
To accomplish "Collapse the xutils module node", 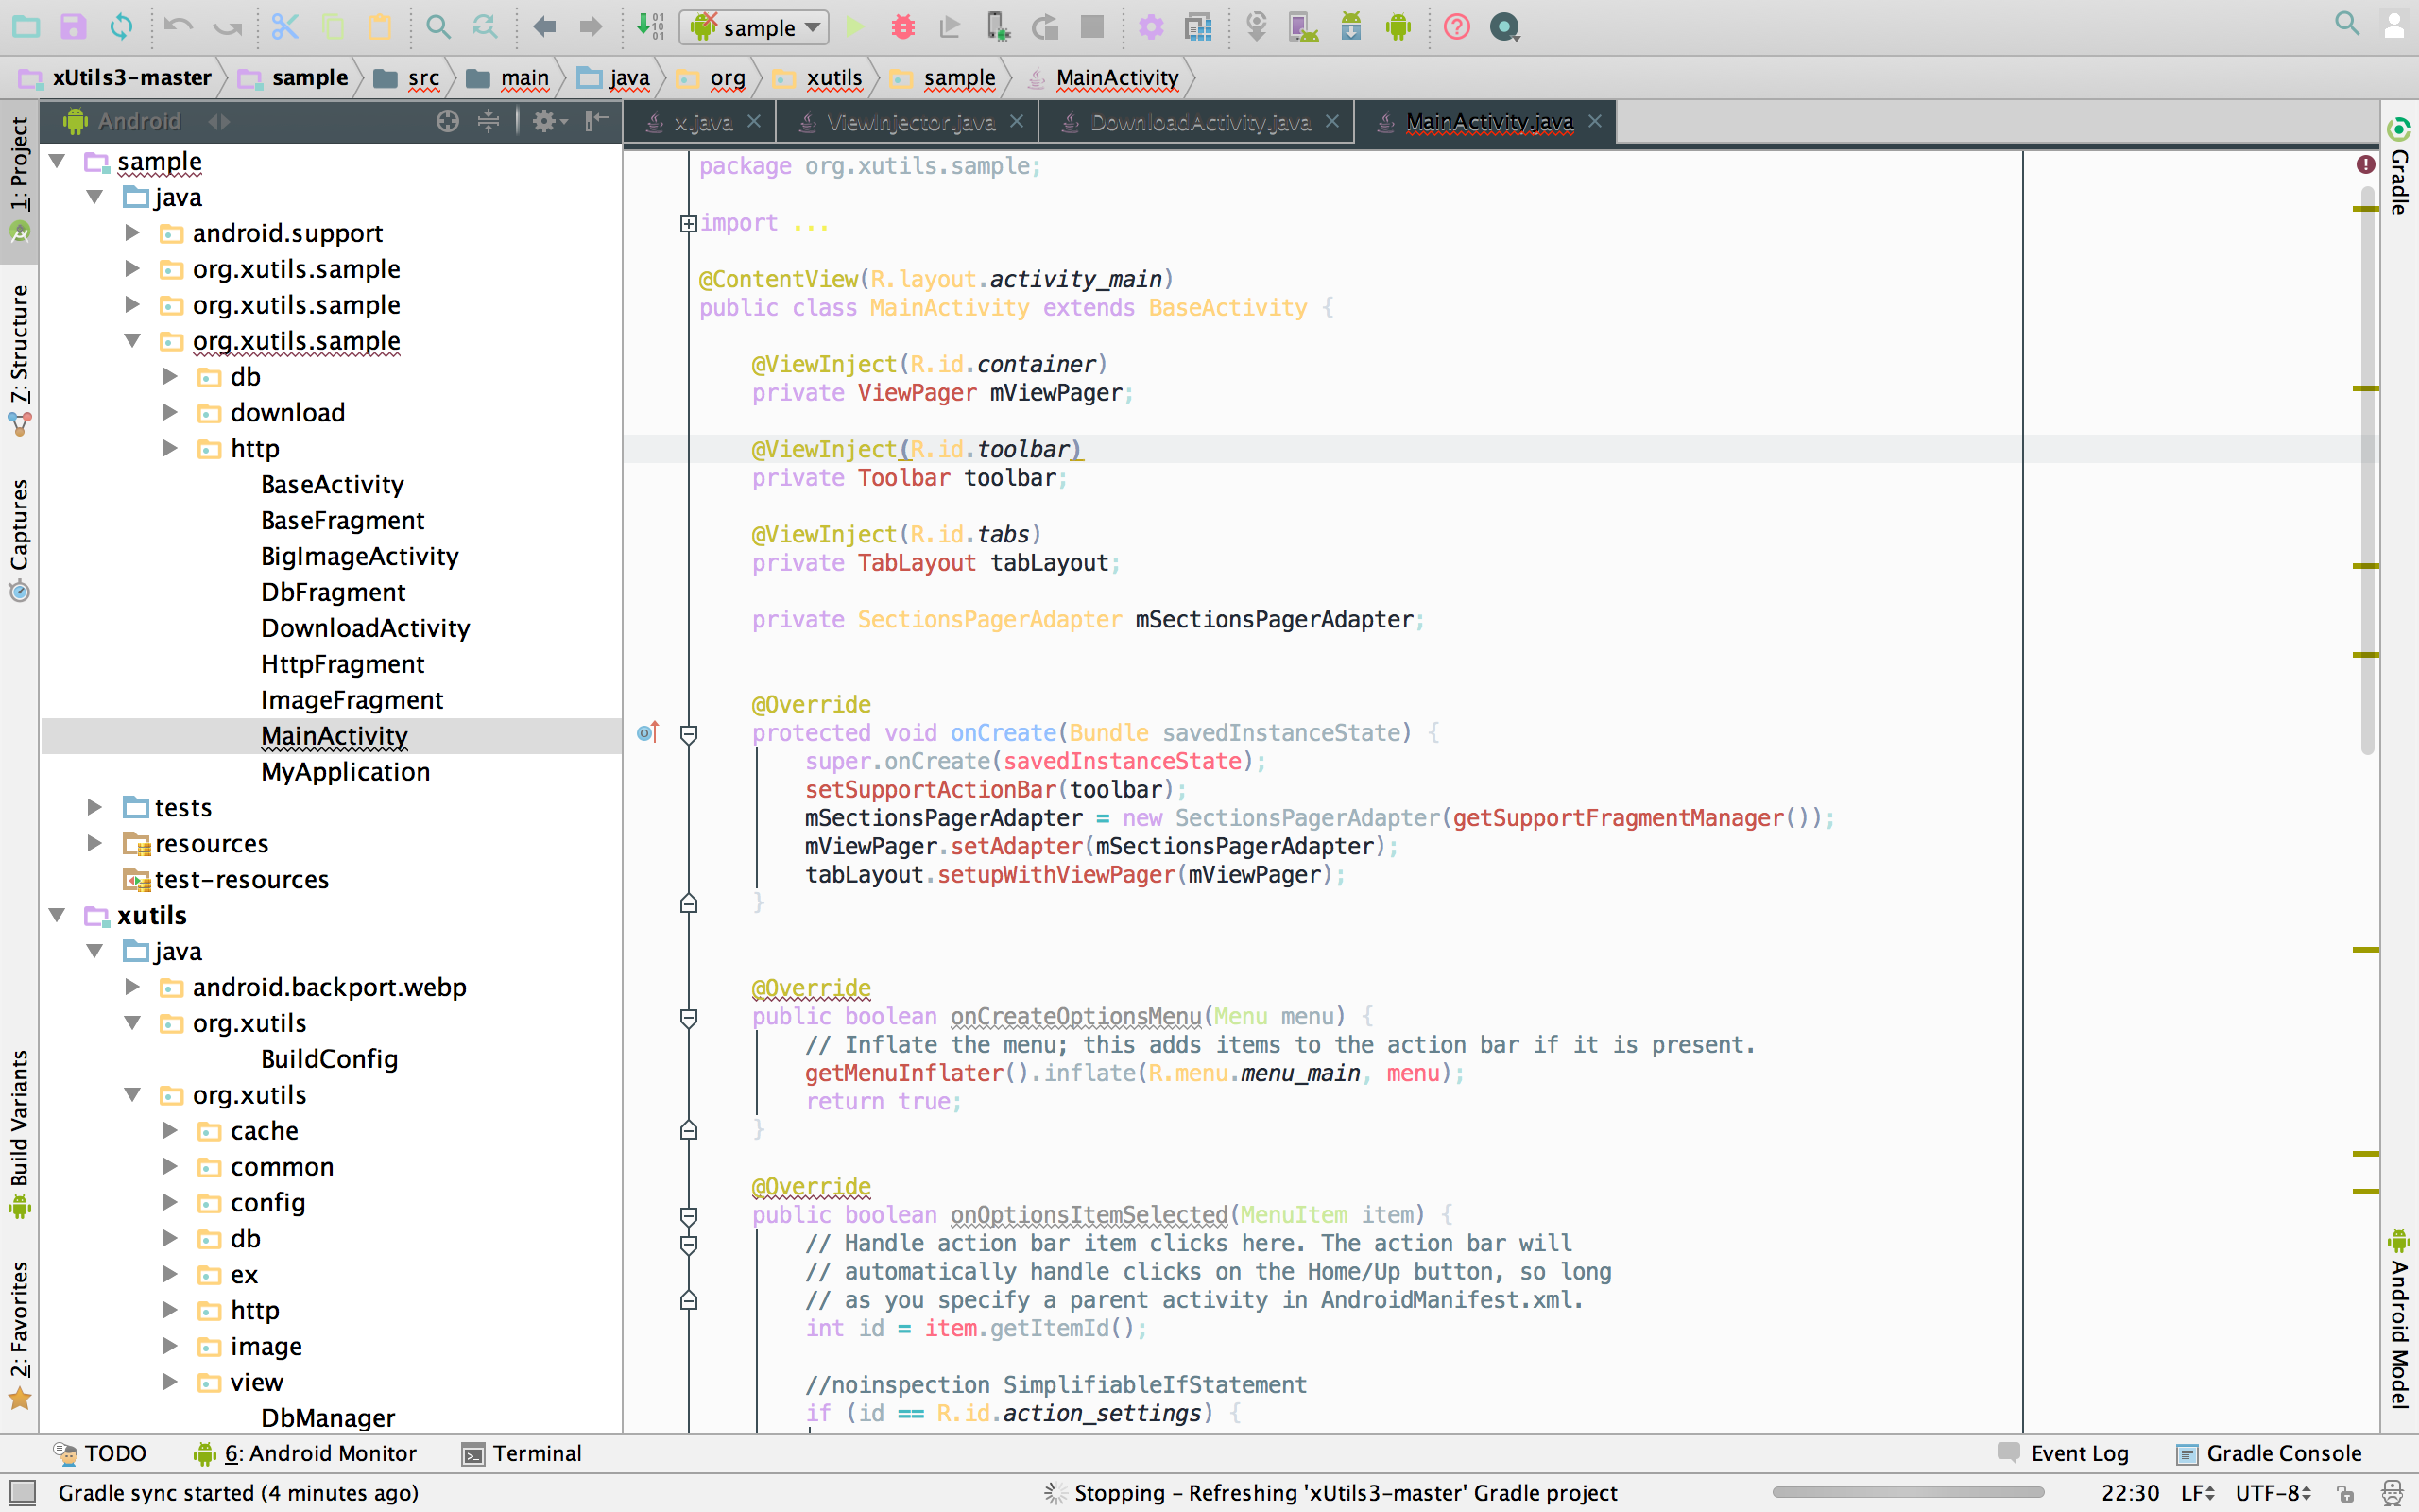I will pos(58,915).
